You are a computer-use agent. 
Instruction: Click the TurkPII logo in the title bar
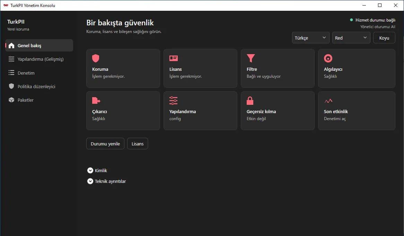[6, 5]
